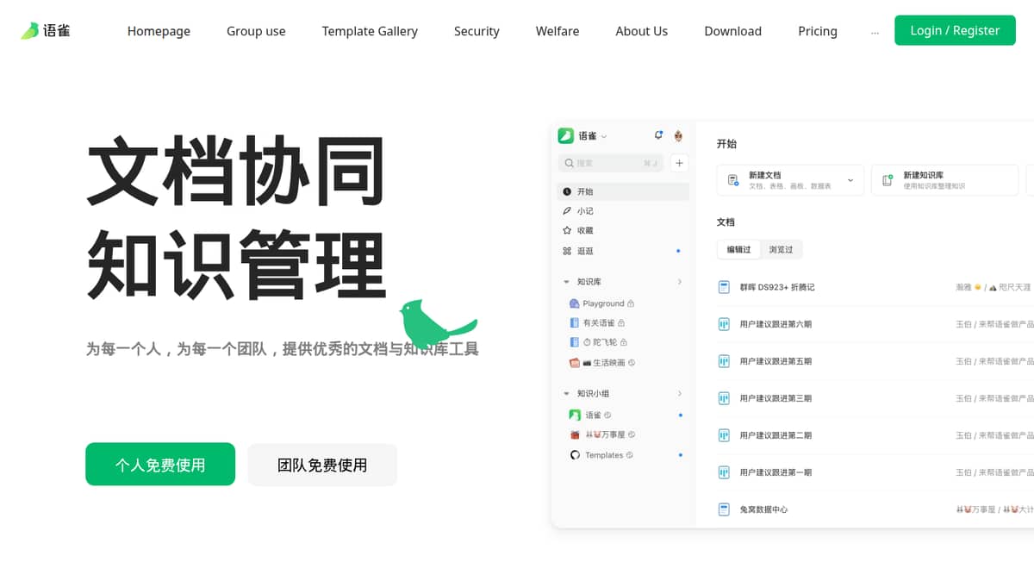
Task: Click the arrow at right of 知识库 header
Action: (x=679, y=282)
